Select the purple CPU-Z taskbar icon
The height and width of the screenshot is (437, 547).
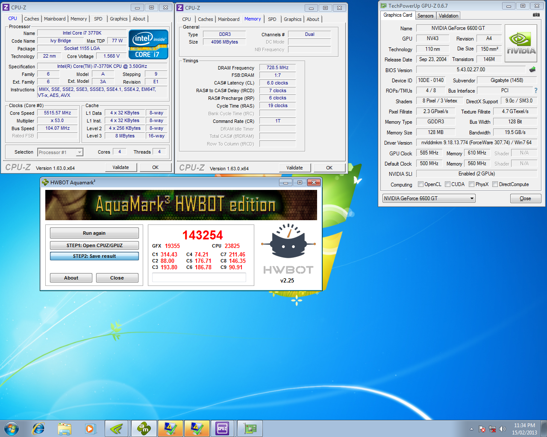point(222,428)
